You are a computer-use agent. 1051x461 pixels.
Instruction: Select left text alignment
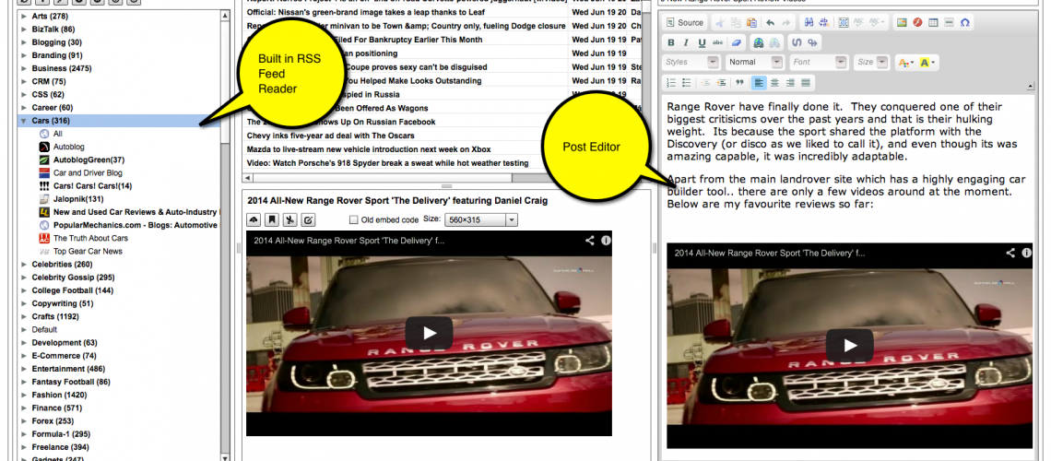(759, 82)
